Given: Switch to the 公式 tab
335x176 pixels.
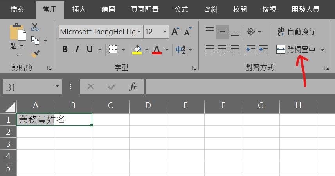Looking at the screenshot, I should click(x=181, y=9).
